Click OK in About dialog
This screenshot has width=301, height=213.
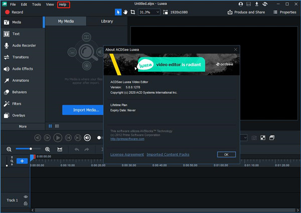226,154
